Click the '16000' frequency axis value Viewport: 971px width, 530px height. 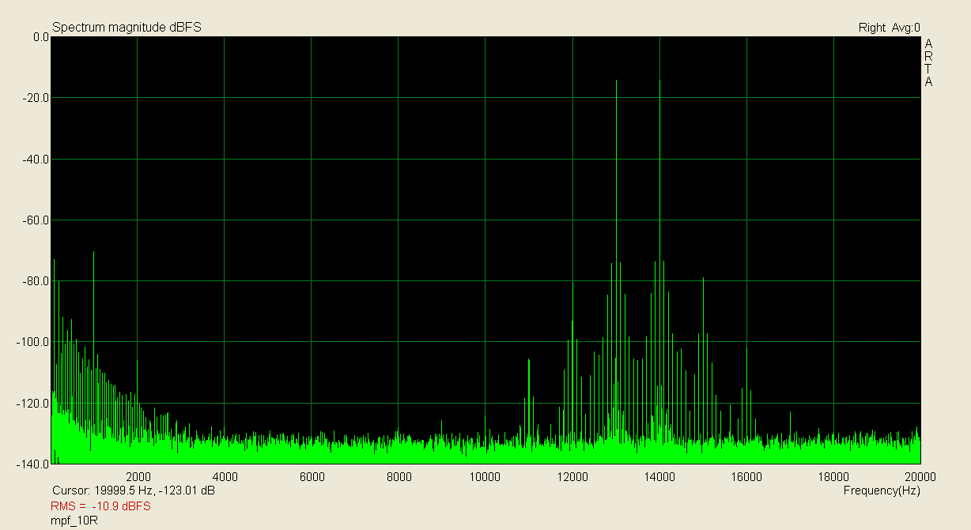coord(746,476)
